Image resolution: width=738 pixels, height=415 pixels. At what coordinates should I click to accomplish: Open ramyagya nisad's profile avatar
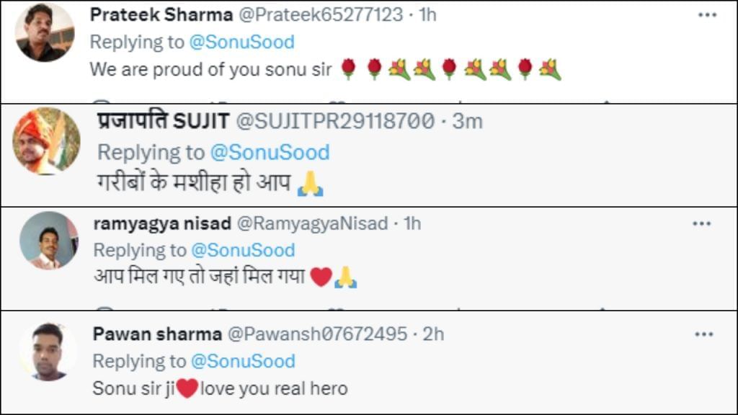pos(48,241)
